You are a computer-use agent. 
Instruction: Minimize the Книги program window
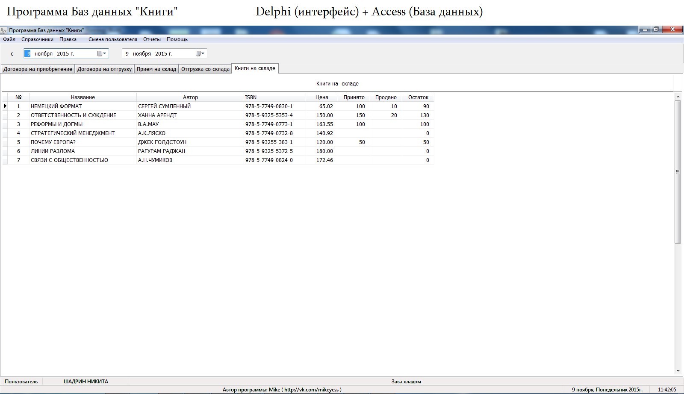pyautogui.click(x=644, y=29)
